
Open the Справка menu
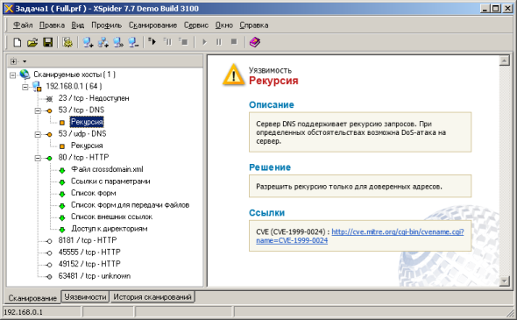pos(254,25)
